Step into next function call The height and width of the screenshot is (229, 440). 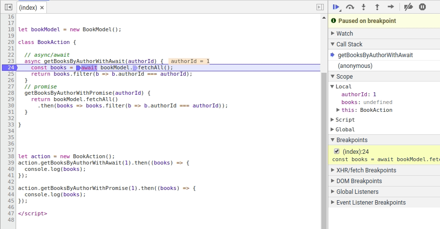point(363,7)
